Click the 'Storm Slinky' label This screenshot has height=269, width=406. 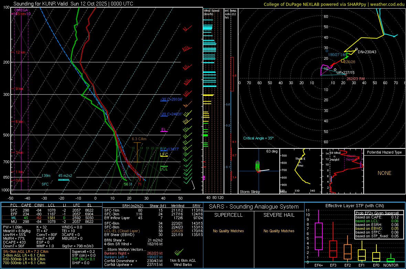(x=249, y=192)
